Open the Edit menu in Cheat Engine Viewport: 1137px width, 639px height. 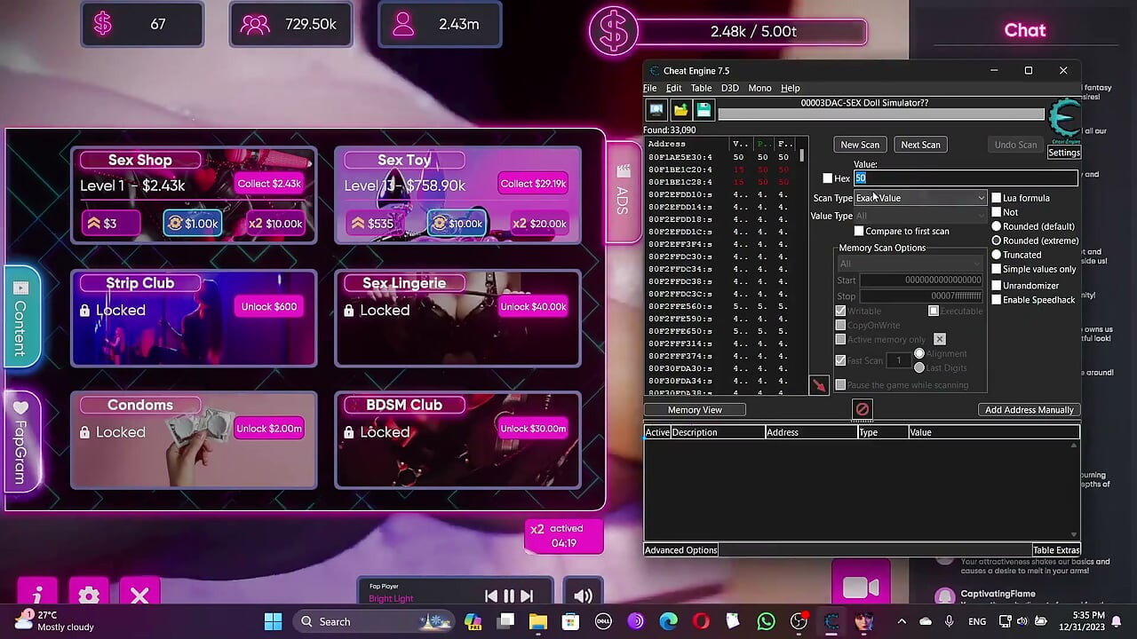coord(674,88)
